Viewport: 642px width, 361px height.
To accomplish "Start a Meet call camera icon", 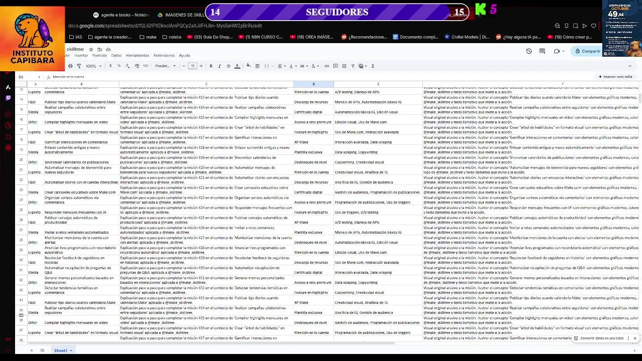I will (557, 51).
